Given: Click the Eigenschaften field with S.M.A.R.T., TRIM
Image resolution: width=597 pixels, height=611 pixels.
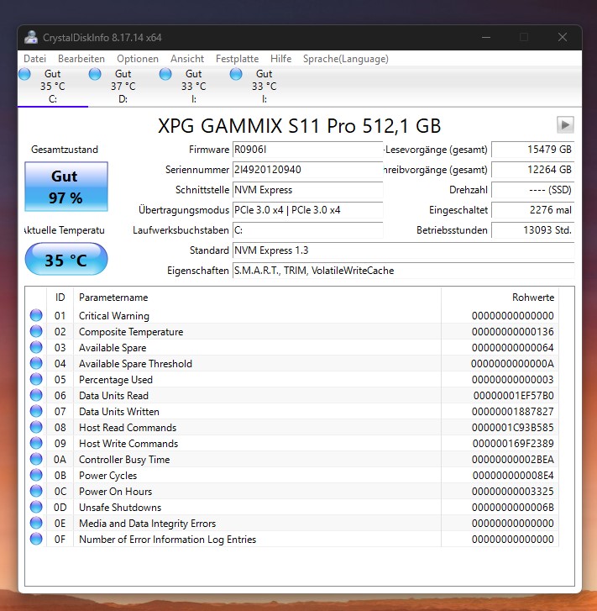Looking at the screenshot, I should tap(403, 271).
